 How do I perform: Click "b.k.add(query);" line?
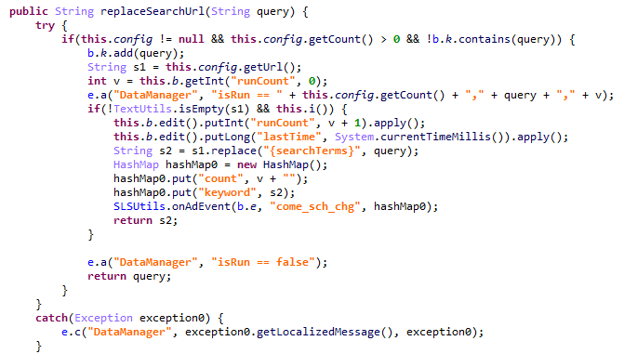pos(136,53)
